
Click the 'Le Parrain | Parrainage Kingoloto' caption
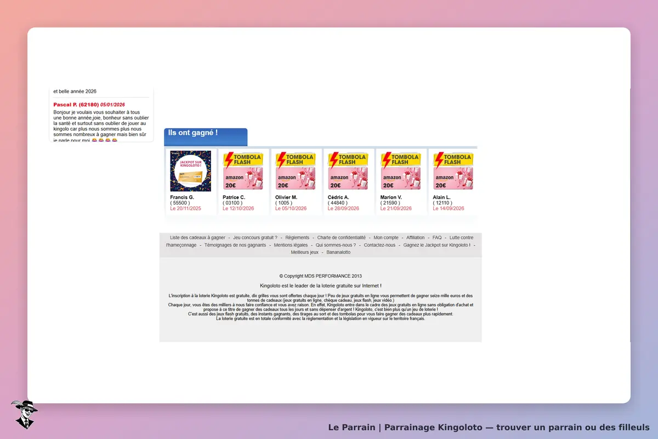[x=489, y=427]
